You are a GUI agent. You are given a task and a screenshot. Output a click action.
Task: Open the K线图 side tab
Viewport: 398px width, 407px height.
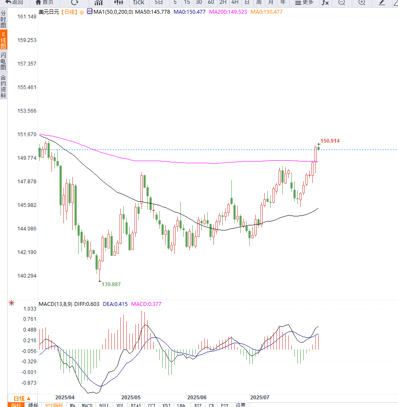(3, 40)
